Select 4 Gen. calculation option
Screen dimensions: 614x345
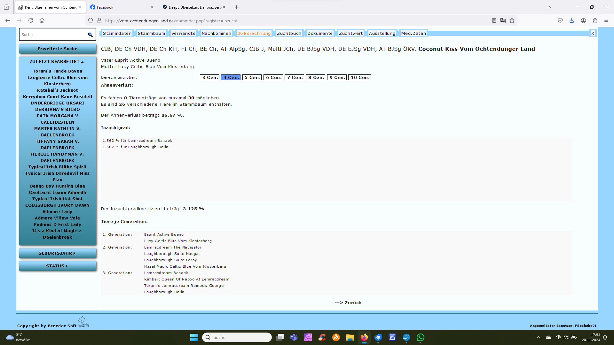(x=231, y=77)
